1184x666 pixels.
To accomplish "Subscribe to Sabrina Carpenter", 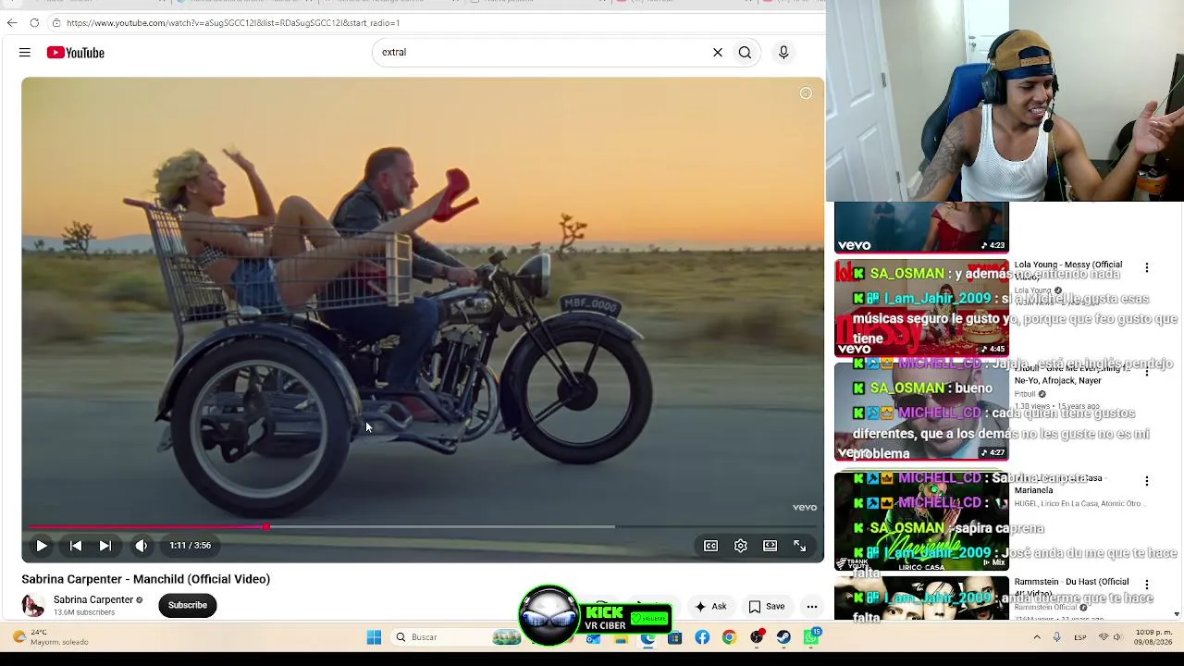I will click(x=188, y=605).
